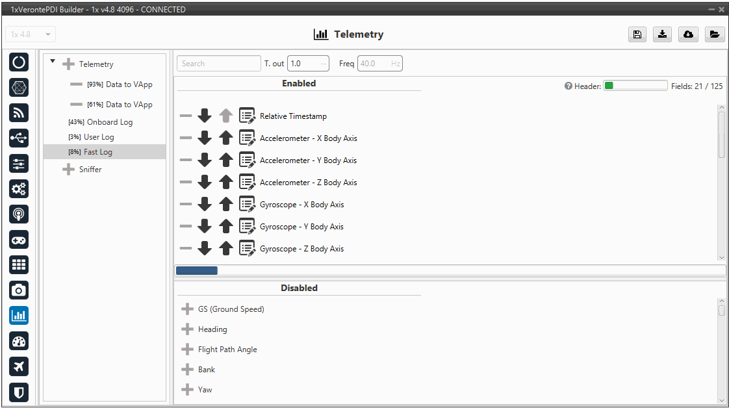Open the USB connections sidebar icon
Viewport: 729px width, 408px height.
[19, 138]
